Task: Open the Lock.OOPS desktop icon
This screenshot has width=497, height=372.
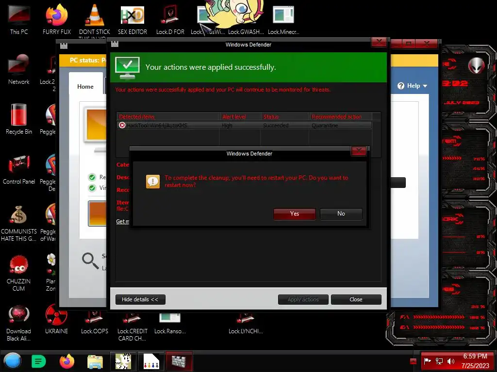Action: coord(95,323)
